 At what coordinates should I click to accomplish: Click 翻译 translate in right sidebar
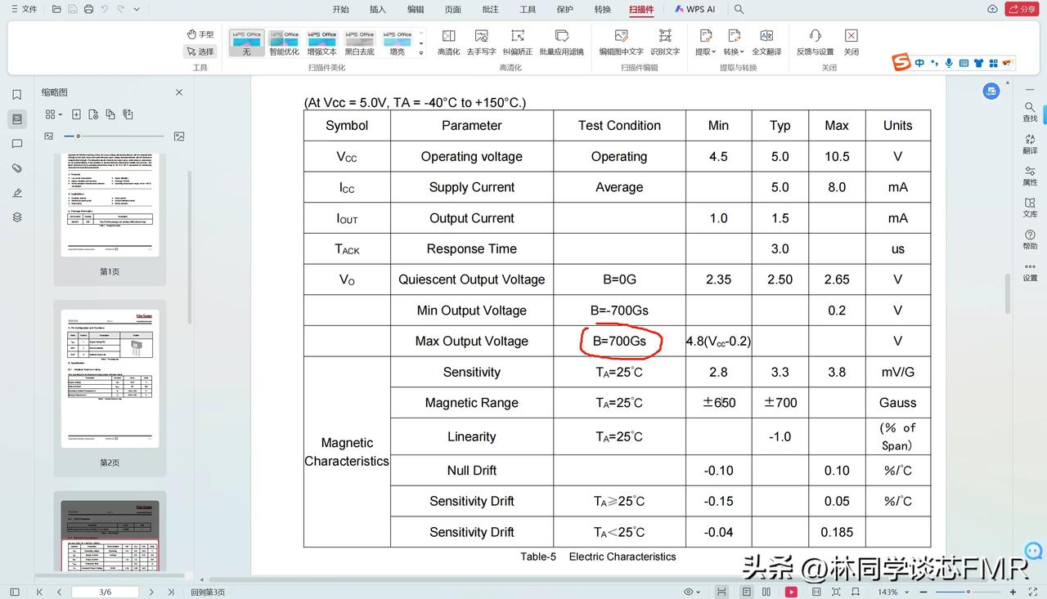click(1030, 144)
